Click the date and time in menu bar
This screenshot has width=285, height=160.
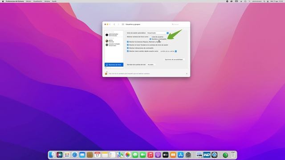click(x=276, y=1)
